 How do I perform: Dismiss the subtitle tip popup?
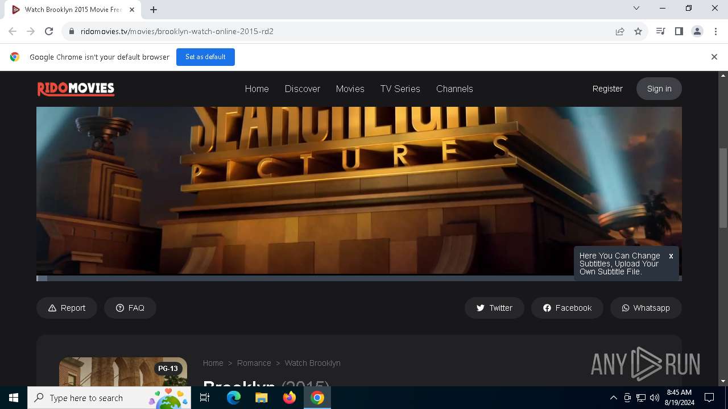click(671, 256)
